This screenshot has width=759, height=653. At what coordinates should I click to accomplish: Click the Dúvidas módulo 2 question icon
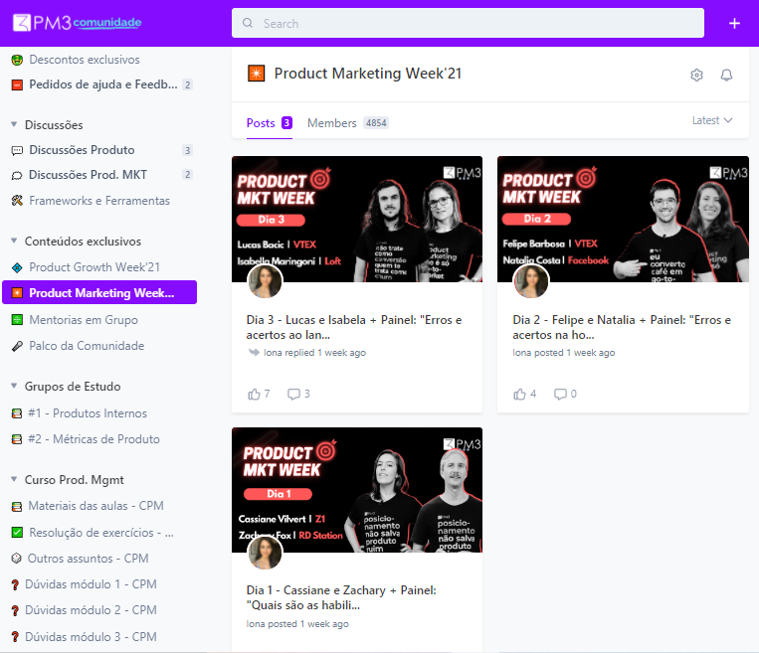[15, 610]
